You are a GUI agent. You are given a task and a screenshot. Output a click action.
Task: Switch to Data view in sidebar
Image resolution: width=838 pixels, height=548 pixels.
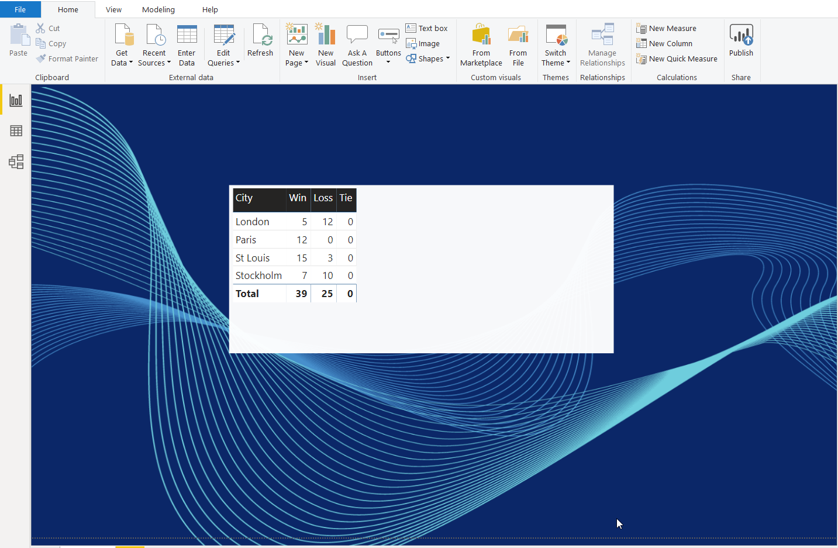16,131
